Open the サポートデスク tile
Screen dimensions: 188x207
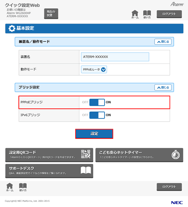click(x=49, y=171)
